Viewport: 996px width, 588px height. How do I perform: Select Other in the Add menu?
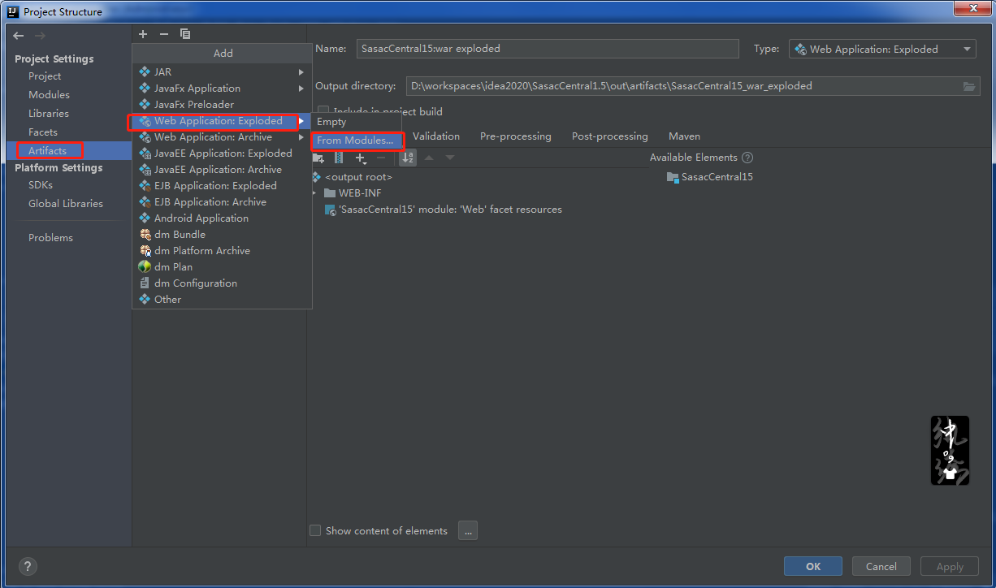pyautogui.click(x=222, y=300)
